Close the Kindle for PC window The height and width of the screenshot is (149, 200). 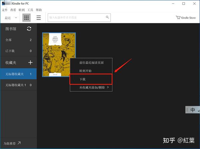click(194, 4)
